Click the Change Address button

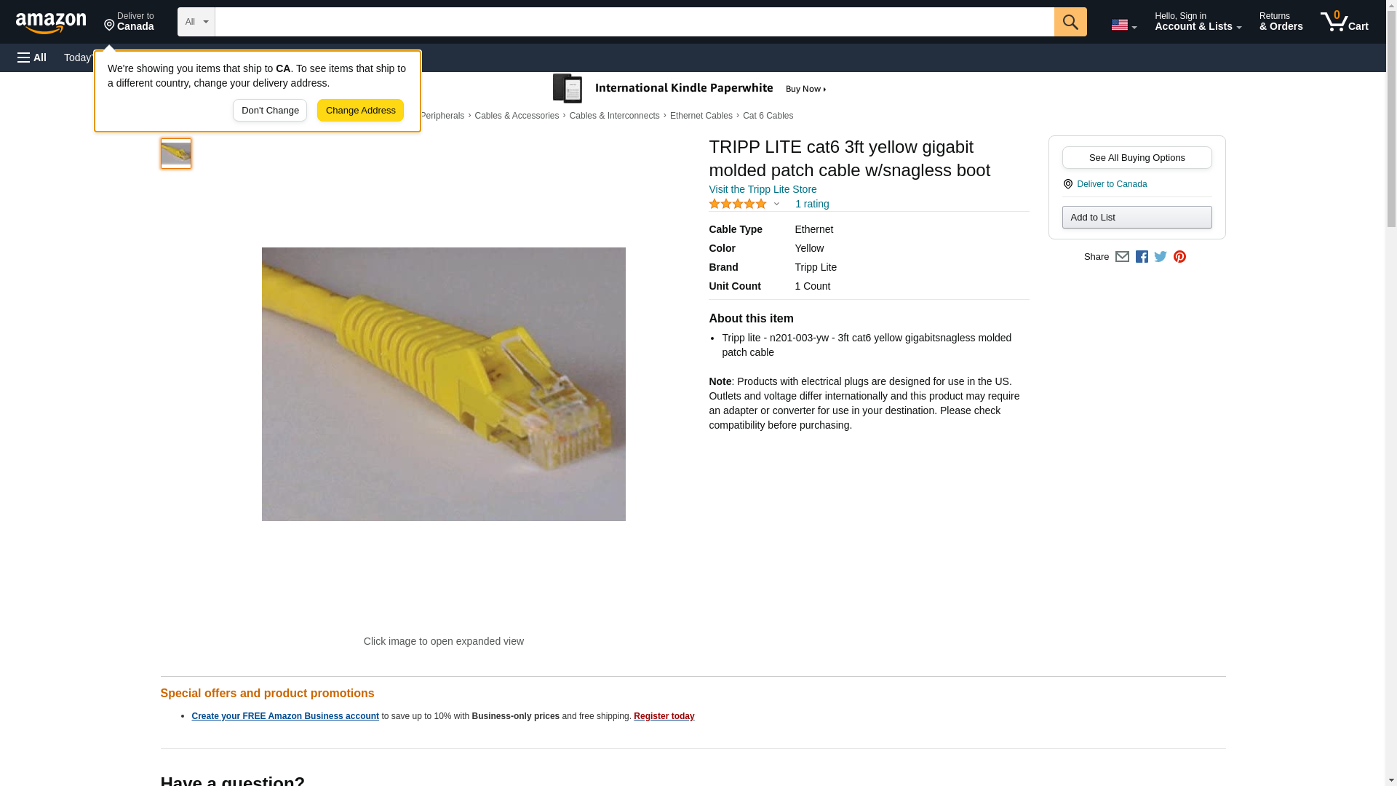(x=360, y=111)
